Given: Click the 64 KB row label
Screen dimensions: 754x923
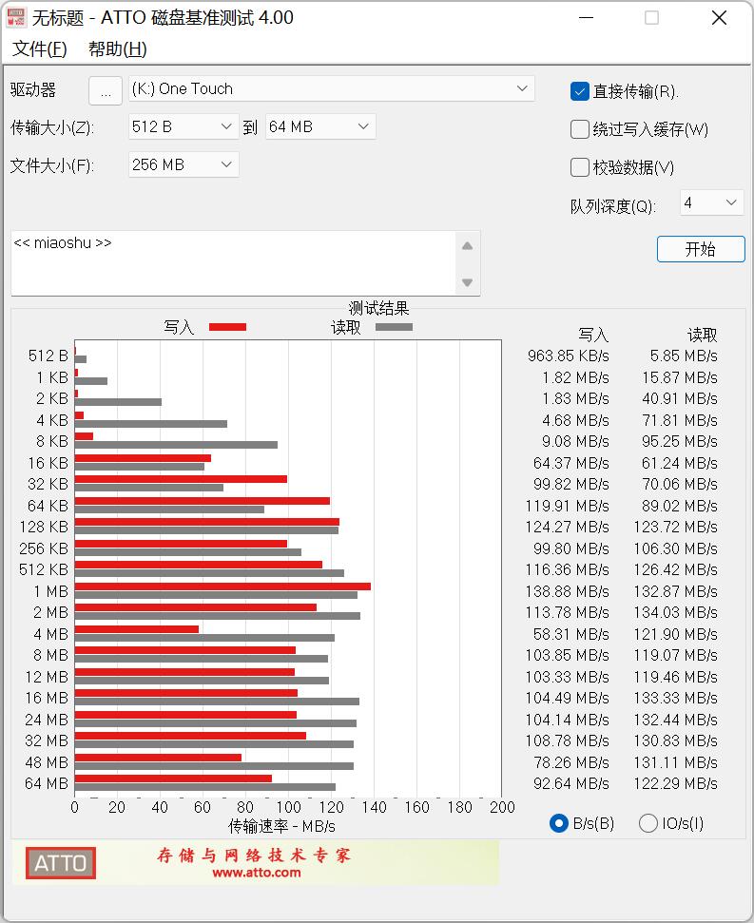Looking at the screenshot, I should [x=48, y=506].
